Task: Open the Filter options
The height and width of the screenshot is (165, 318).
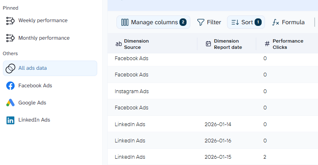Action: pos(209,22)
